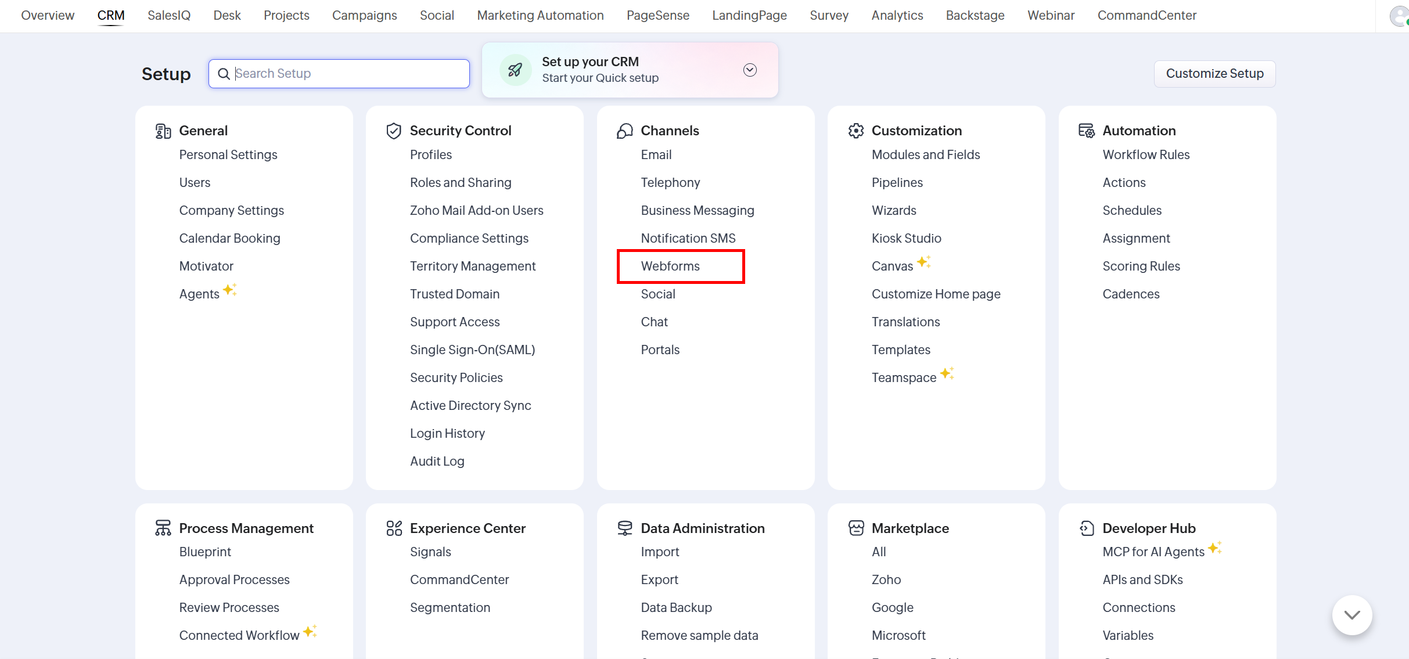This screenshot has width=1409, height=659.
Task: Open APIs and SDKs link
Action: coord(1142,579)
